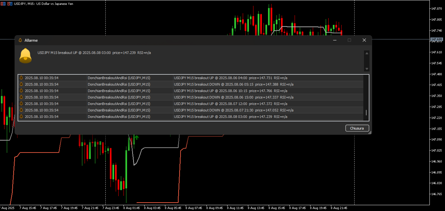Click the Chiusura button
The width and height of the screenshot is (445, 211).
tap(357, 128)
